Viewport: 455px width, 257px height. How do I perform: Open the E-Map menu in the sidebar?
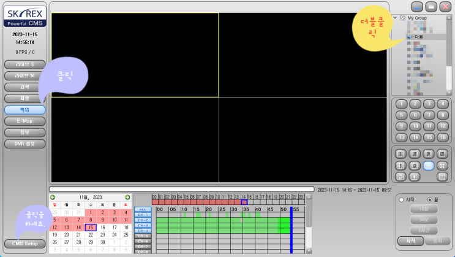(24, 121)
